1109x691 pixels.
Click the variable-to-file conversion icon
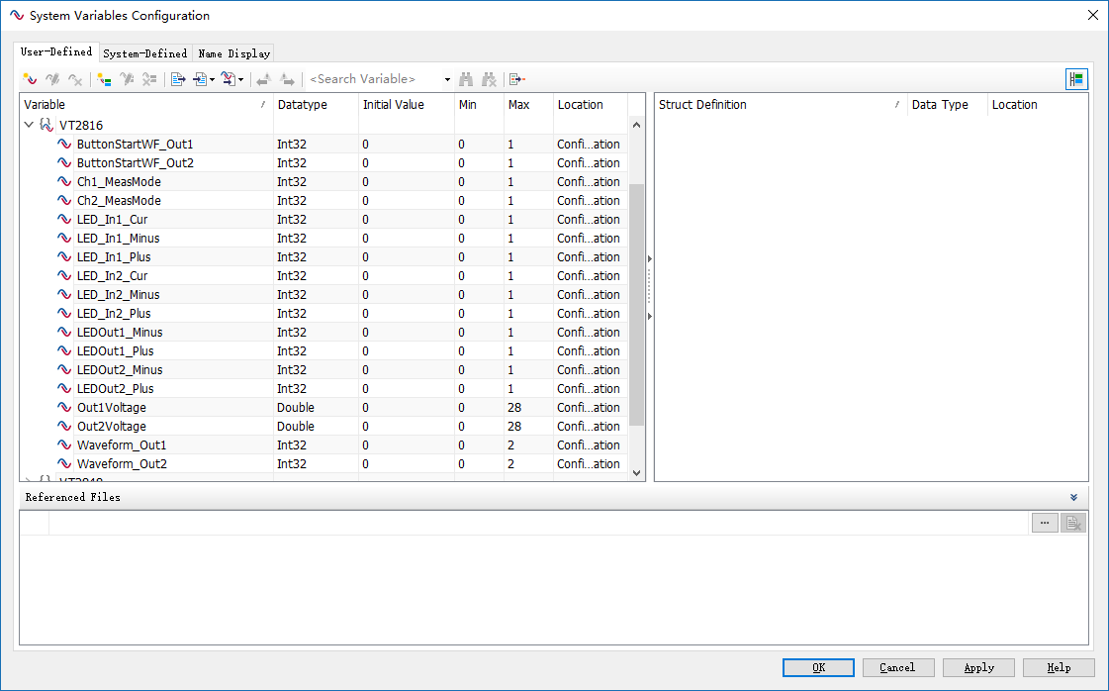tap(229, 79)
